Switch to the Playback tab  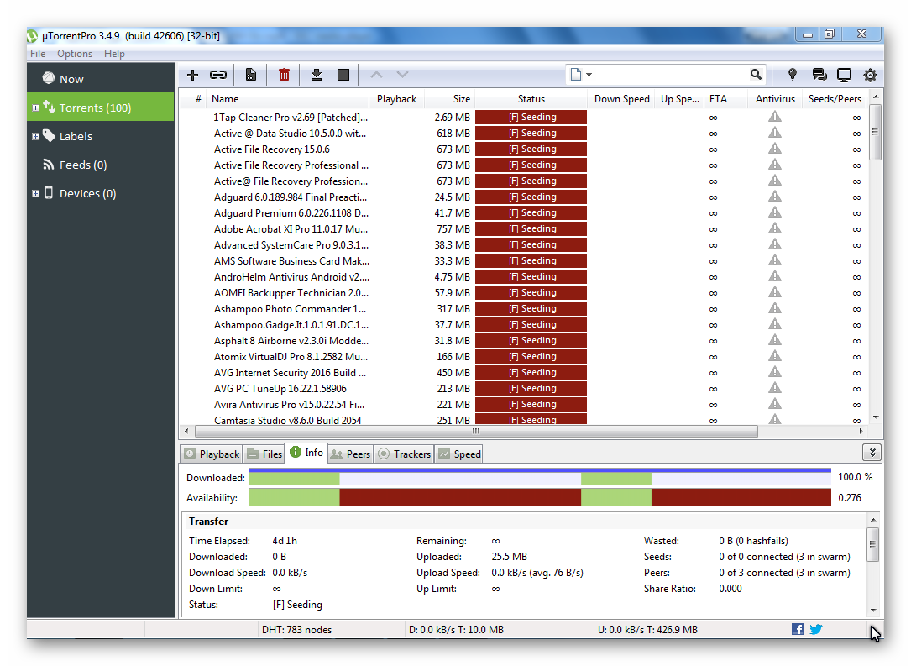point(212,454)
